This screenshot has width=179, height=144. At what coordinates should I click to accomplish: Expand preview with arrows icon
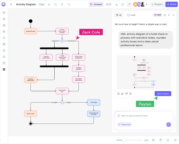point(118,94)
